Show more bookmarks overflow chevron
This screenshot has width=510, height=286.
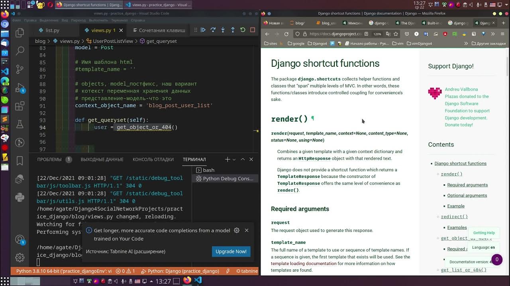466,43
